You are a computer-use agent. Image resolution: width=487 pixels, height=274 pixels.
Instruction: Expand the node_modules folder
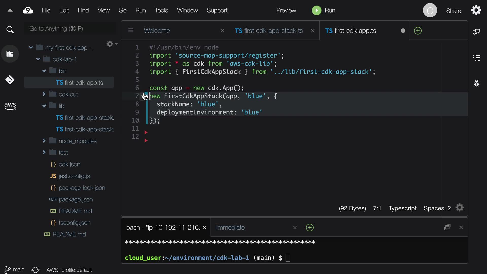tap(44, 141)
